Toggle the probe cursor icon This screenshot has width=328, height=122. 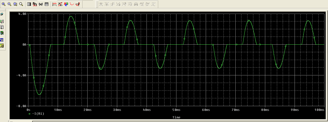click(x=78, y=4)
